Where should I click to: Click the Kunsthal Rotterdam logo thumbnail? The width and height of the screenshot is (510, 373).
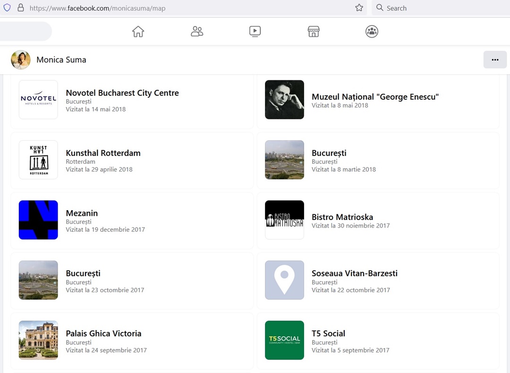pyautogui.click(x=38, y=160)
